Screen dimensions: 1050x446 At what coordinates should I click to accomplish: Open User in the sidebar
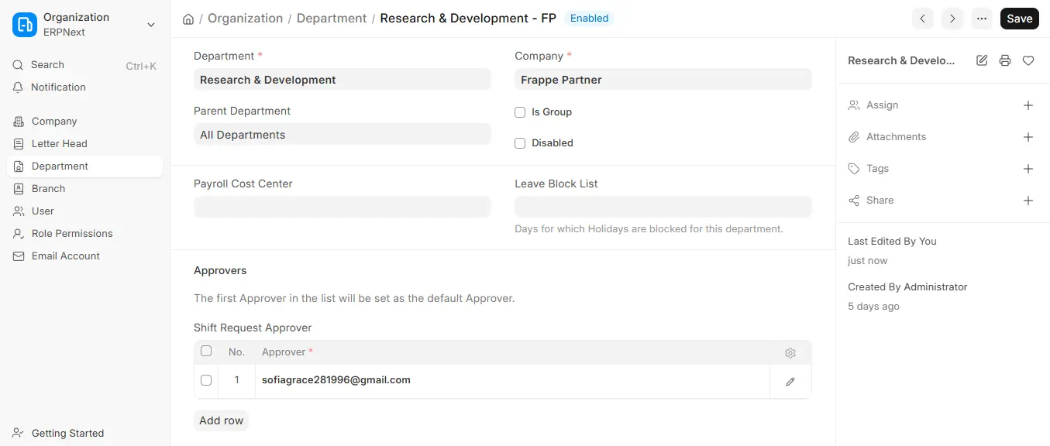pos(84,211)
